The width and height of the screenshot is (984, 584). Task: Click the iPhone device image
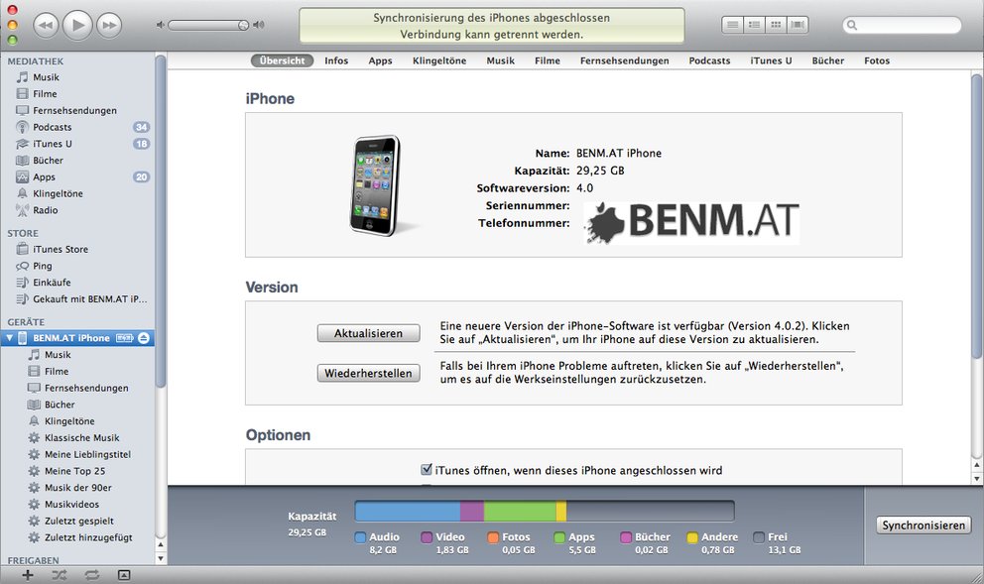pyautogui.click(x=375, y=185)
